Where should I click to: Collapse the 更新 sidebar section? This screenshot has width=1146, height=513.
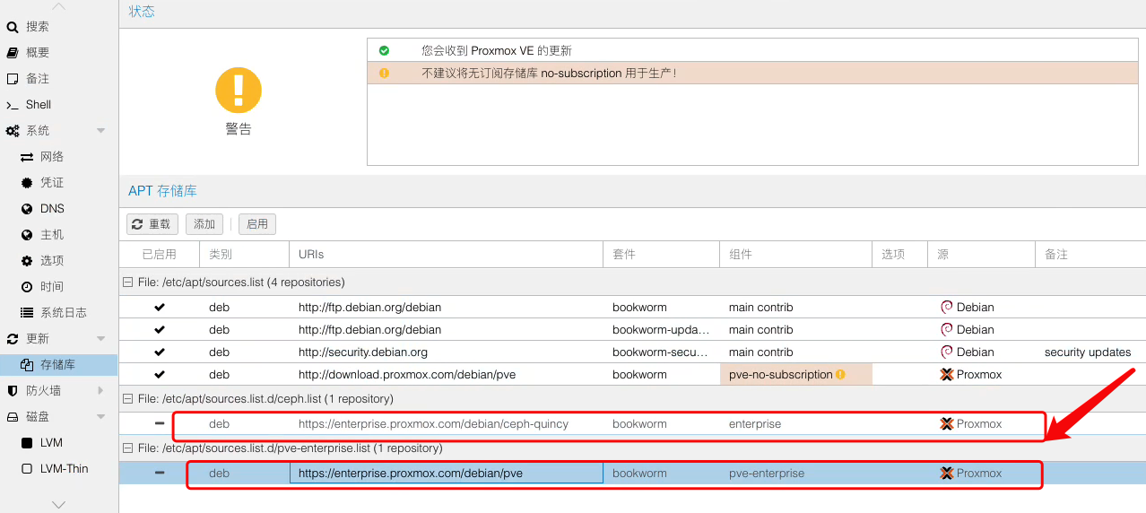(100, 339)
